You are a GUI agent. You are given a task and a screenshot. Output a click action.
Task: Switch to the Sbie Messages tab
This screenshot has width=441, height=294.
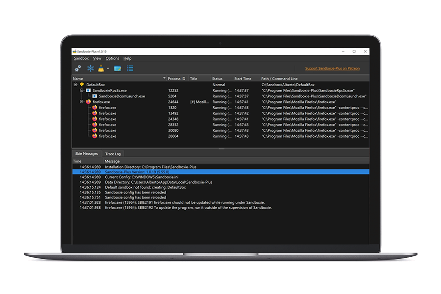86,153
